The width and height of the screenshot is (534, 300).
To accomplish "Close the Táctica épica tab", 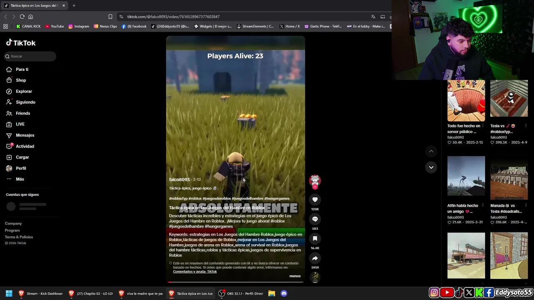I will (x=63, y=5).
